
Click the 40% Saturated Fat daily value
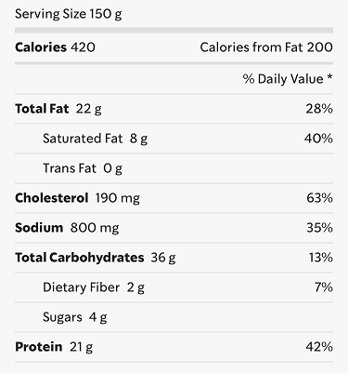coord(318,139)
